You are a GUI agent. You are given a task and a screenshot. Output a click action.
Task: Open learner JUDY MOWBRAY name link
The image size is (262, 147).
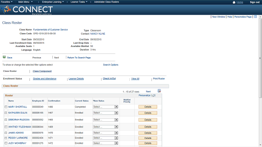point(17,143)
